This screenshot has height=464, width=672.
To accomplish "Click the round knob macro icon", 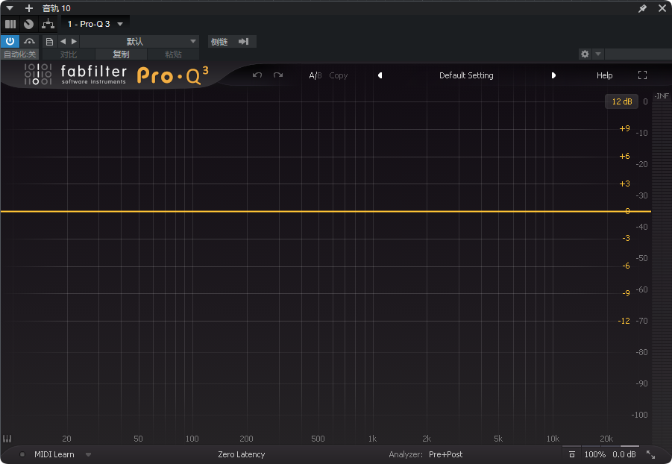I will click(28, 24).
